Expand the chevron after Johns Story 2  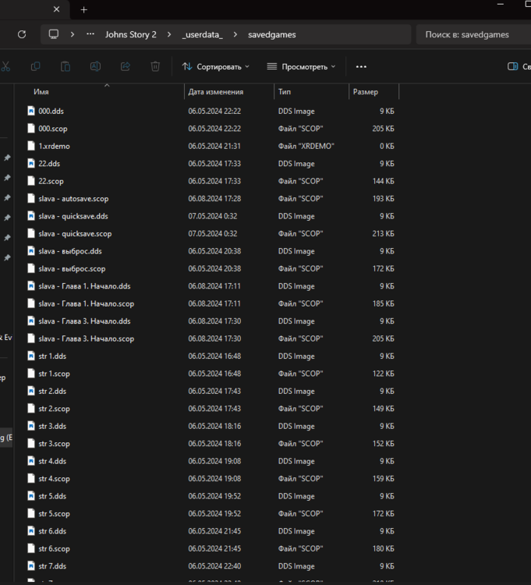(x=169, y=34)
